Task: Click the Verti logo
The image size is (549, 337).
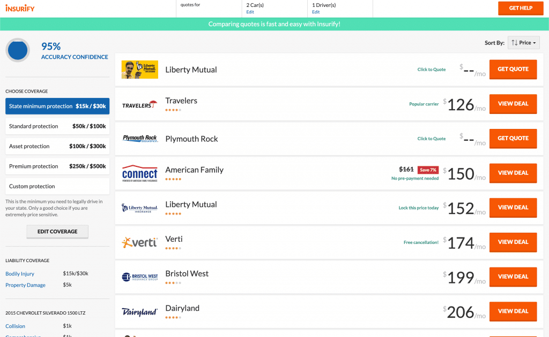Action: tap(140, 242)
